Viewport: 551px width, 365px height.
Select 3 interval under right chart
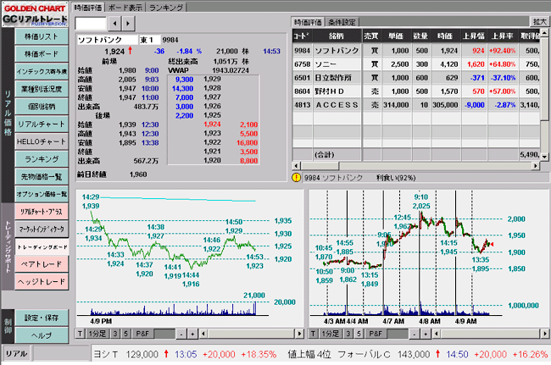(x=348, y=334)
